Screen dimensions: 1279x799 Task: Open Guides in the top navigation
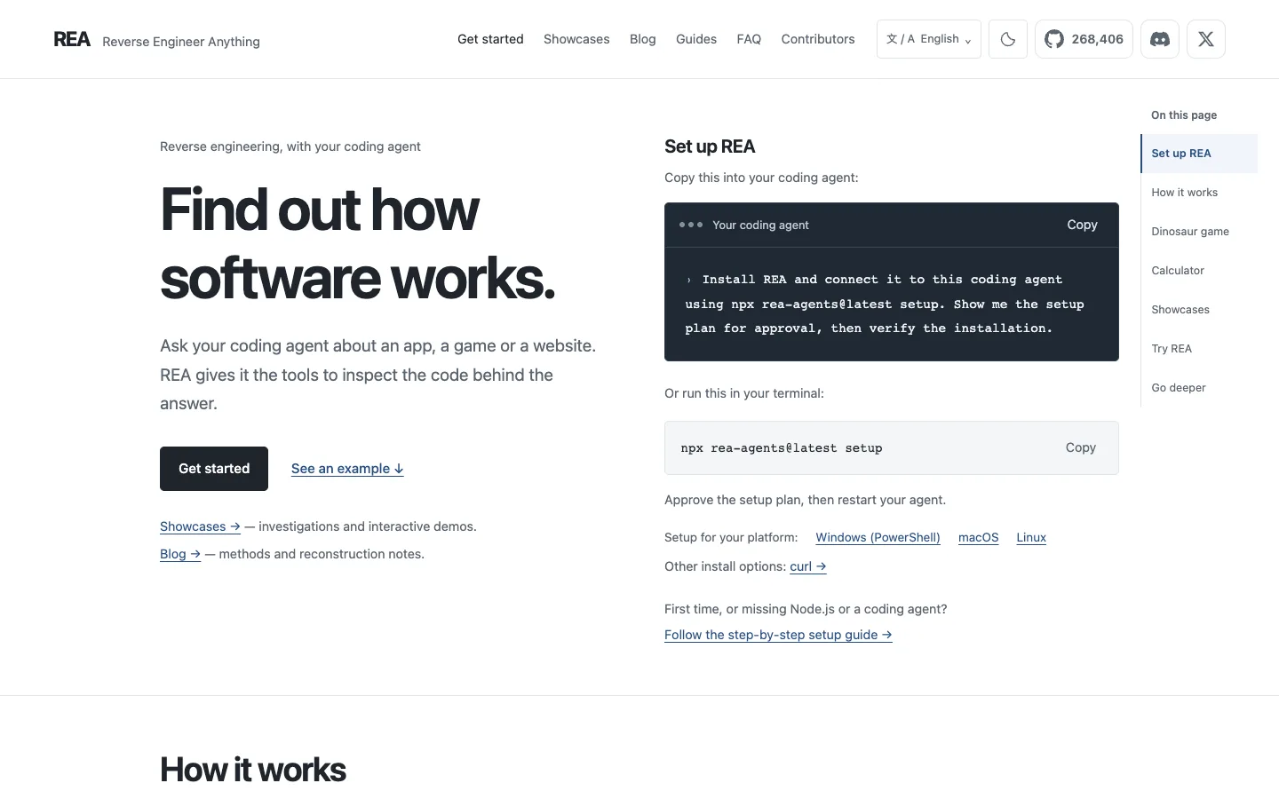[696, 39]
